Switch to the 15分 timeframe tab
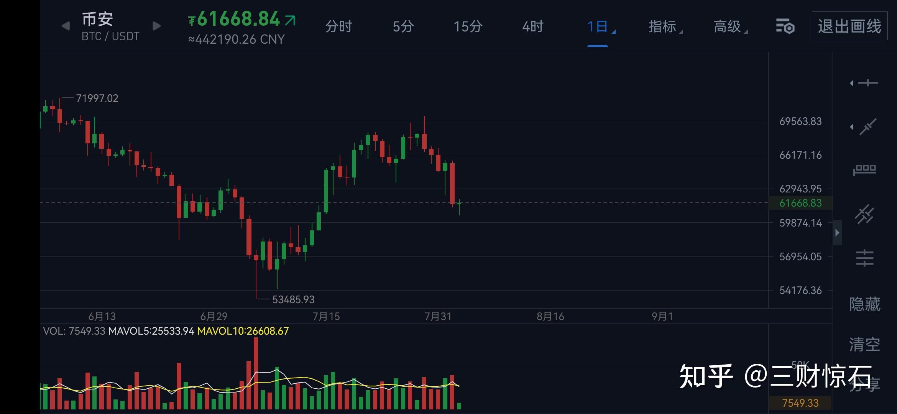The image size is (897, 414). [467, 26]
